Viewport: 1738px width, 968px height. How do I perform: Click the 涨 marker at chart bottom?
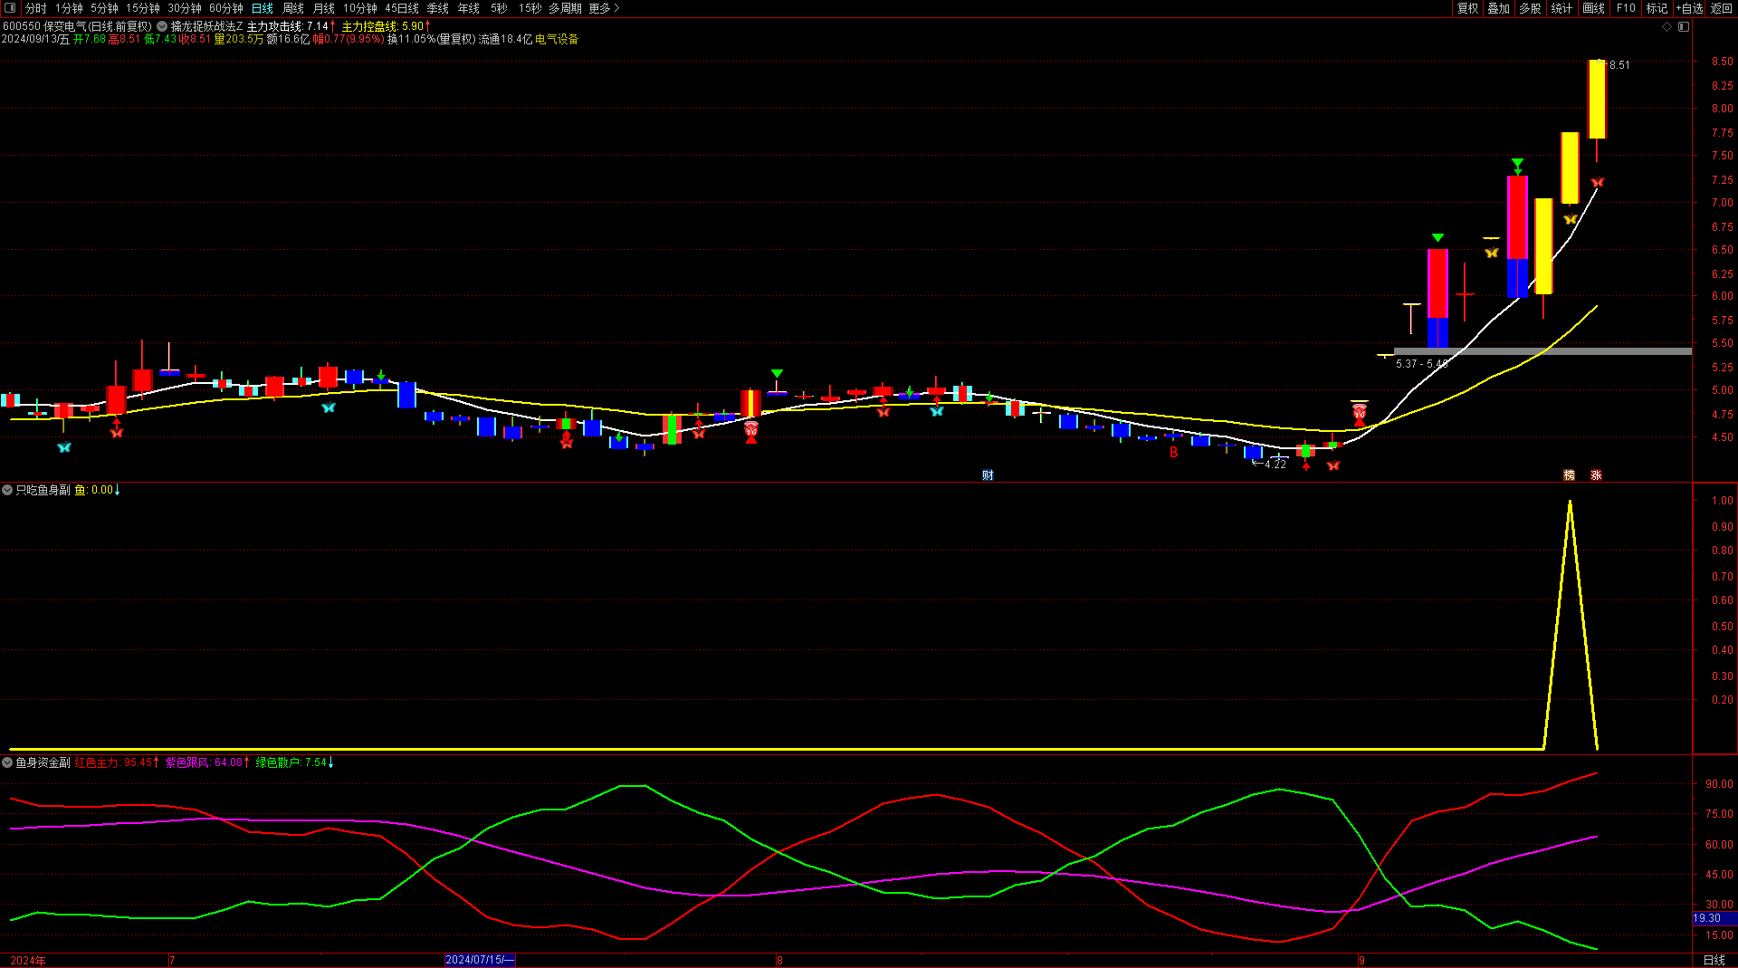tap(1597, 475)
